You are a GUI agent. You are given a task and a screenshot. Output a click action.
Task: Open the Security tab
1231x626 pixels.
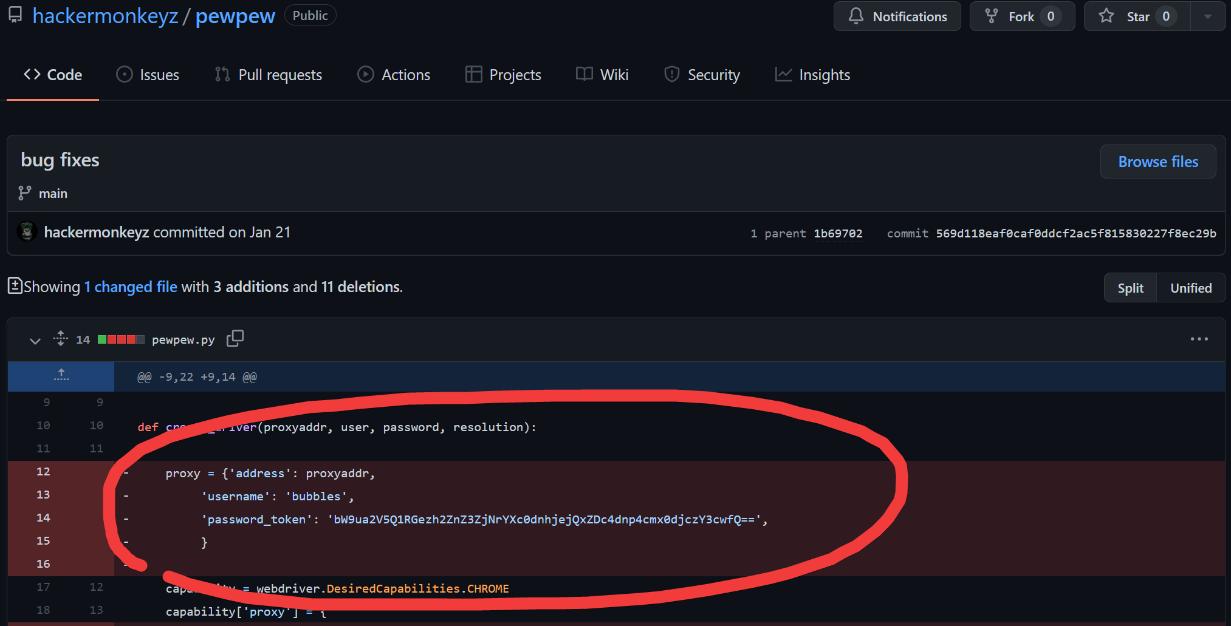(x=702, y=75)
